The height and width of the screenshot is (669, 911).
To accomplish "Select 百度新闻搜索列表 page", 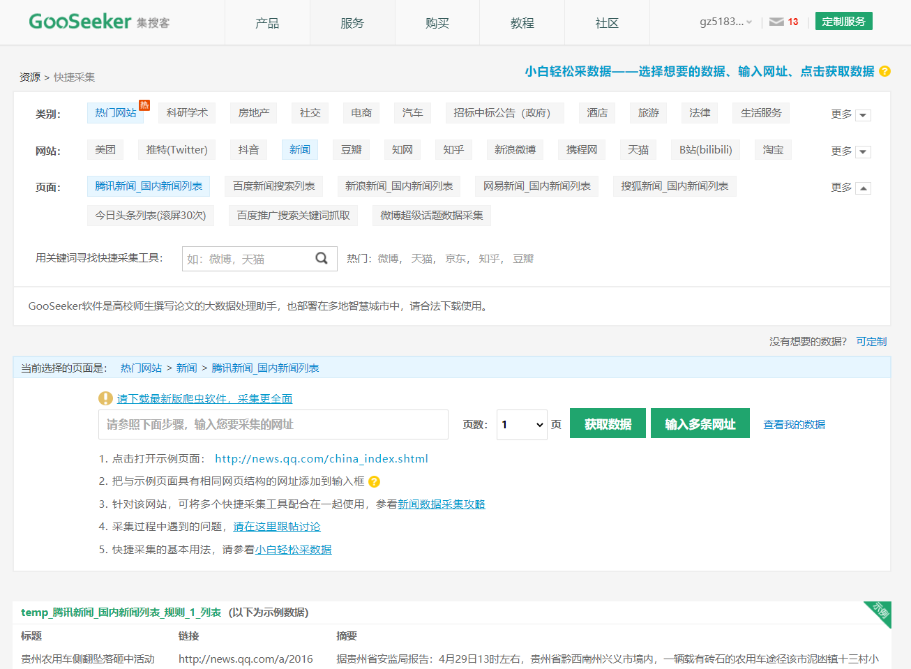I will 274,186.
